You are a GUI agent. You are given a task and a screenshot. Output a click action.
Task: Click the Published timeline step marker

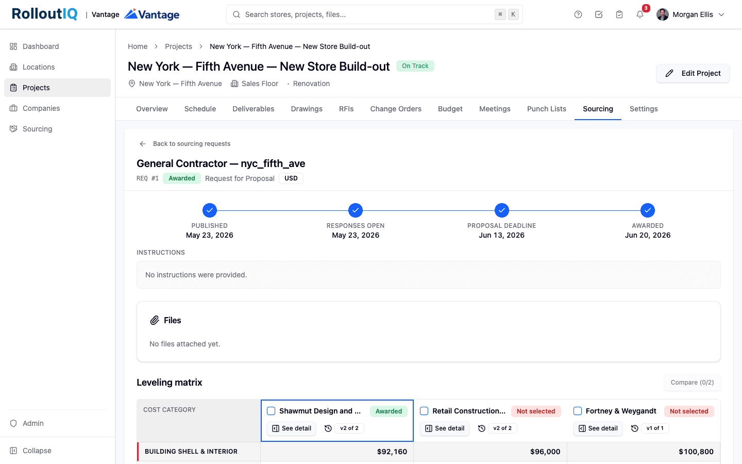(210, 210)
